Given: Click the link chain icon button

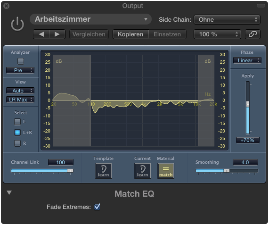Looking at the screenshot, I should click(x=253, y=34).
